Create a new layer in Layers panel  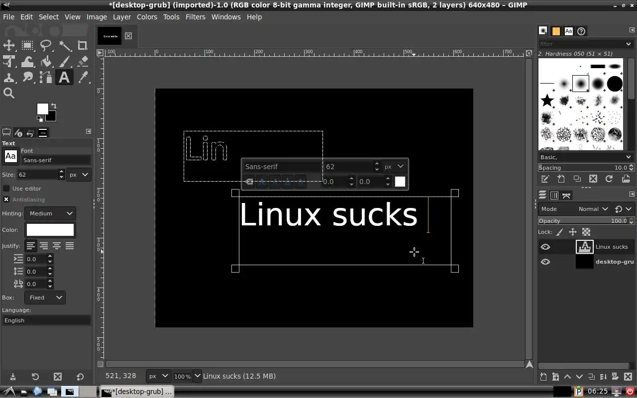coord(543,377)
